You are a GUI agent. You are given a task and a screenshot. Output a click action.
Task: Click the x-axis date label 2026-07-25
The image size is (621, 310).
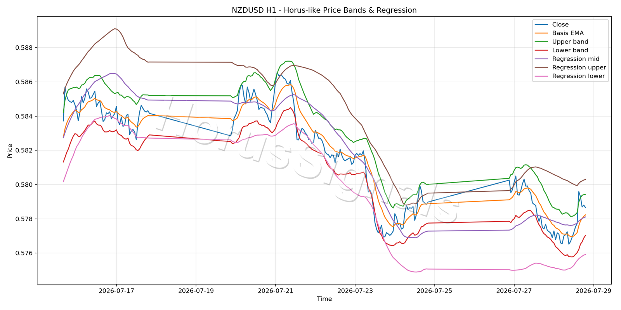434,290
